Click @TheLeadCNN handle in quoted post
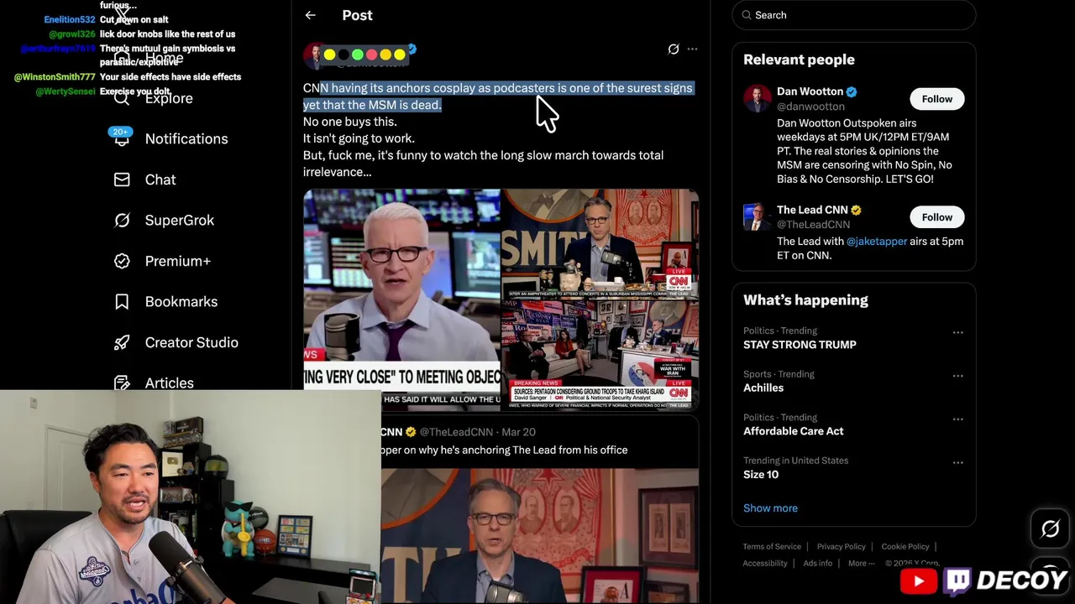1075x604 pixels. coord(456,432)
